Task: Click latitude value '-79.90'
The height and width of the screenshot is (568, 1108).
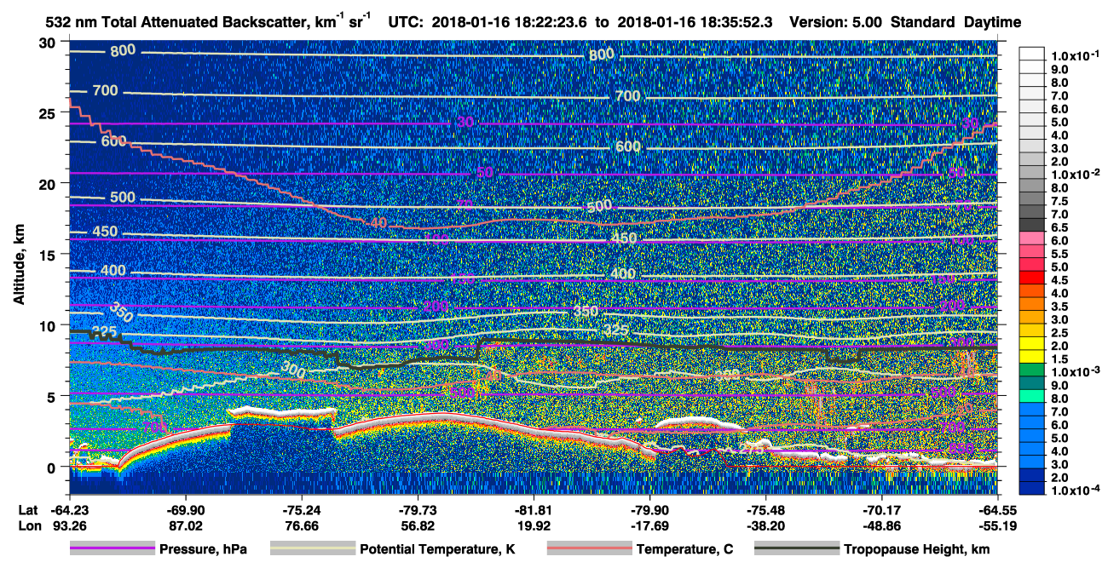Action: click(x=649, y=511)
